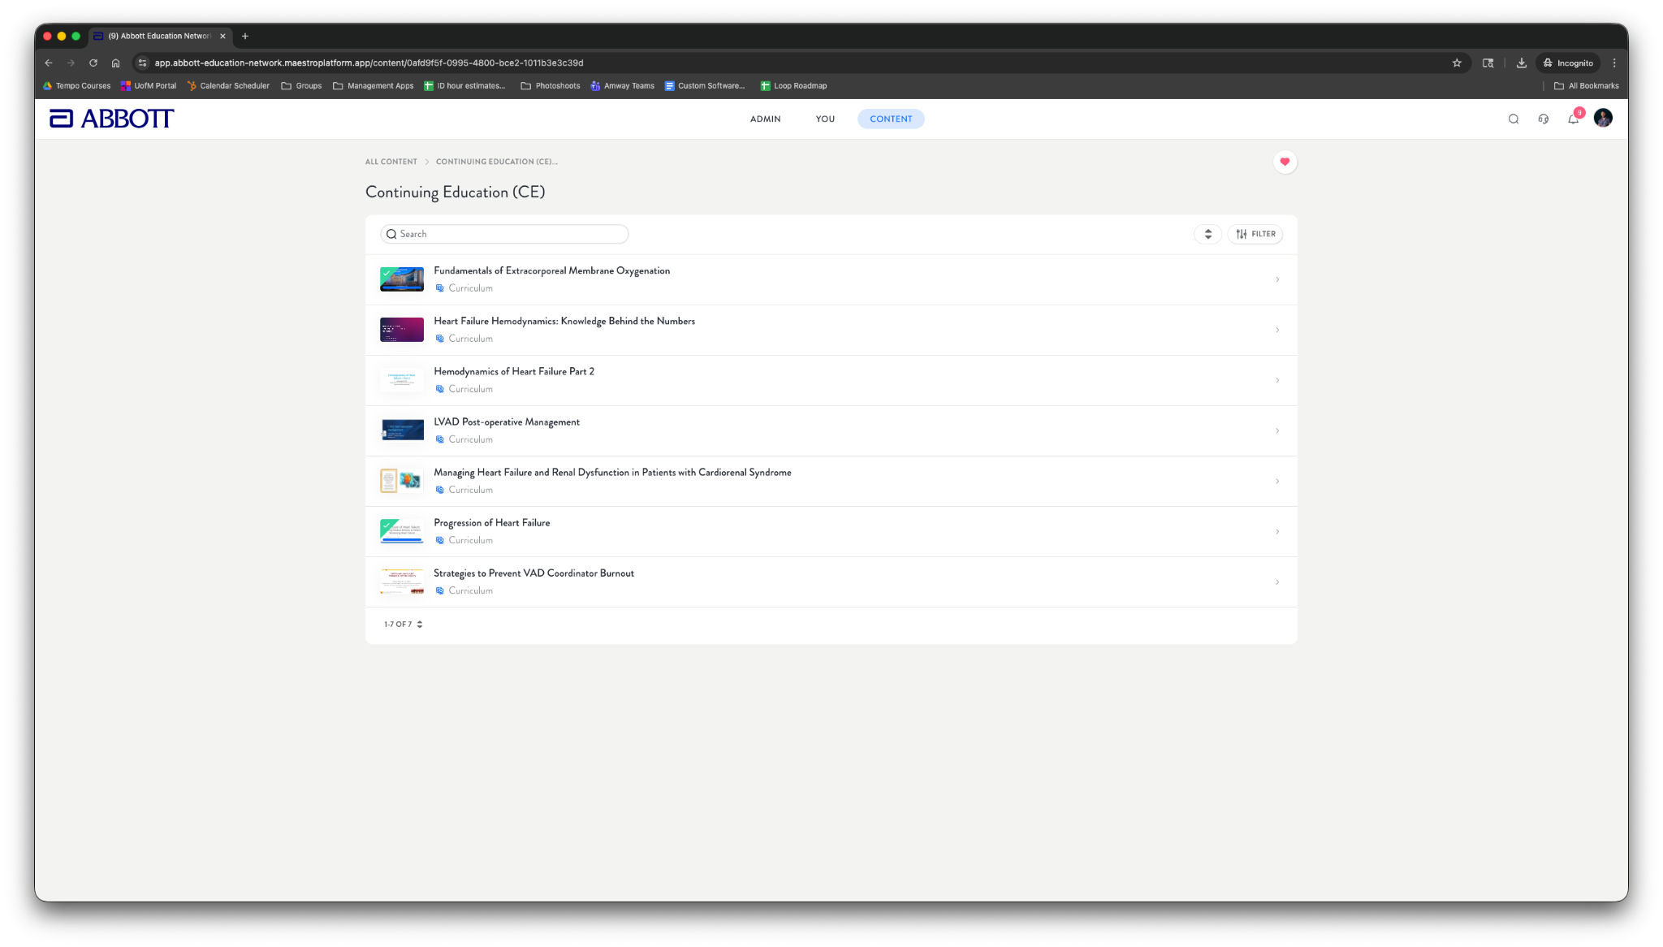The image size is (1663, 947).
Task: Expand the LVAD Post-operative Management row chevron
Action: pos(1277,431)
